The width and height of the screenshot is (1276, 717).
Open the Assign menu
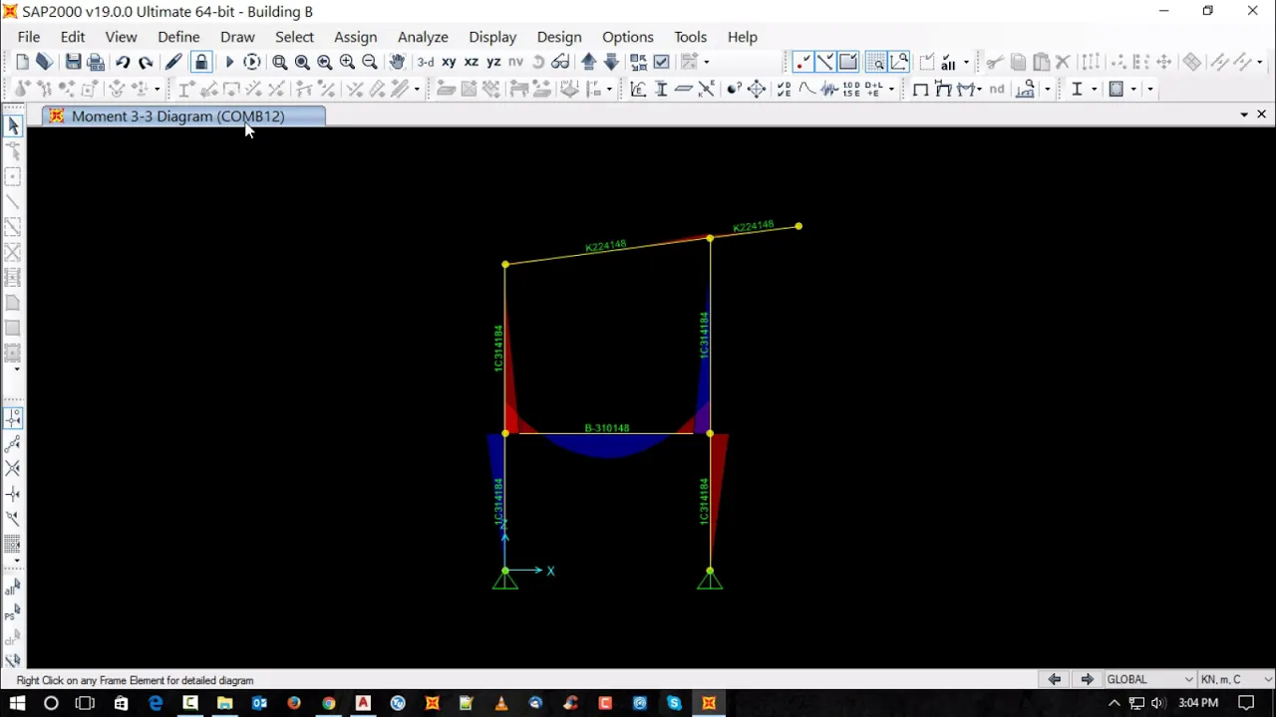pos(355,37)
